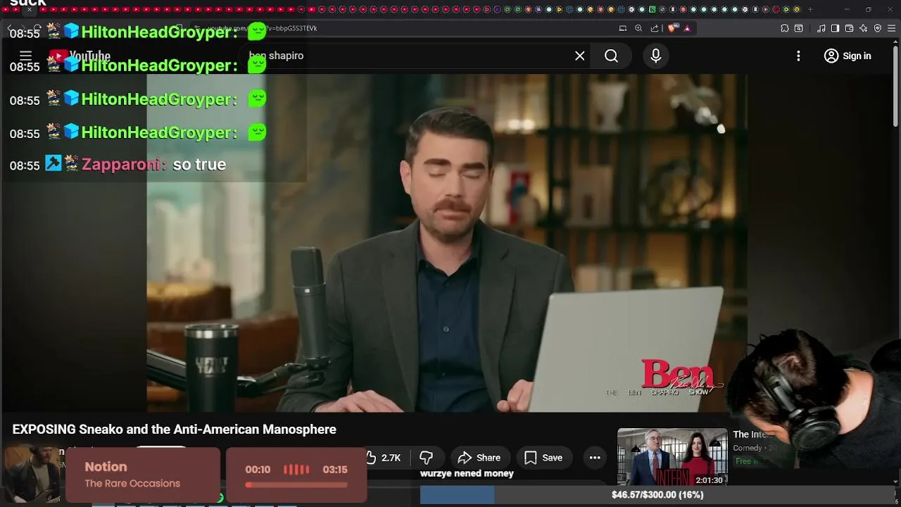This screenshot has height=507, width=901.
Task: Click the Notion song title
Action: point(106,467)
